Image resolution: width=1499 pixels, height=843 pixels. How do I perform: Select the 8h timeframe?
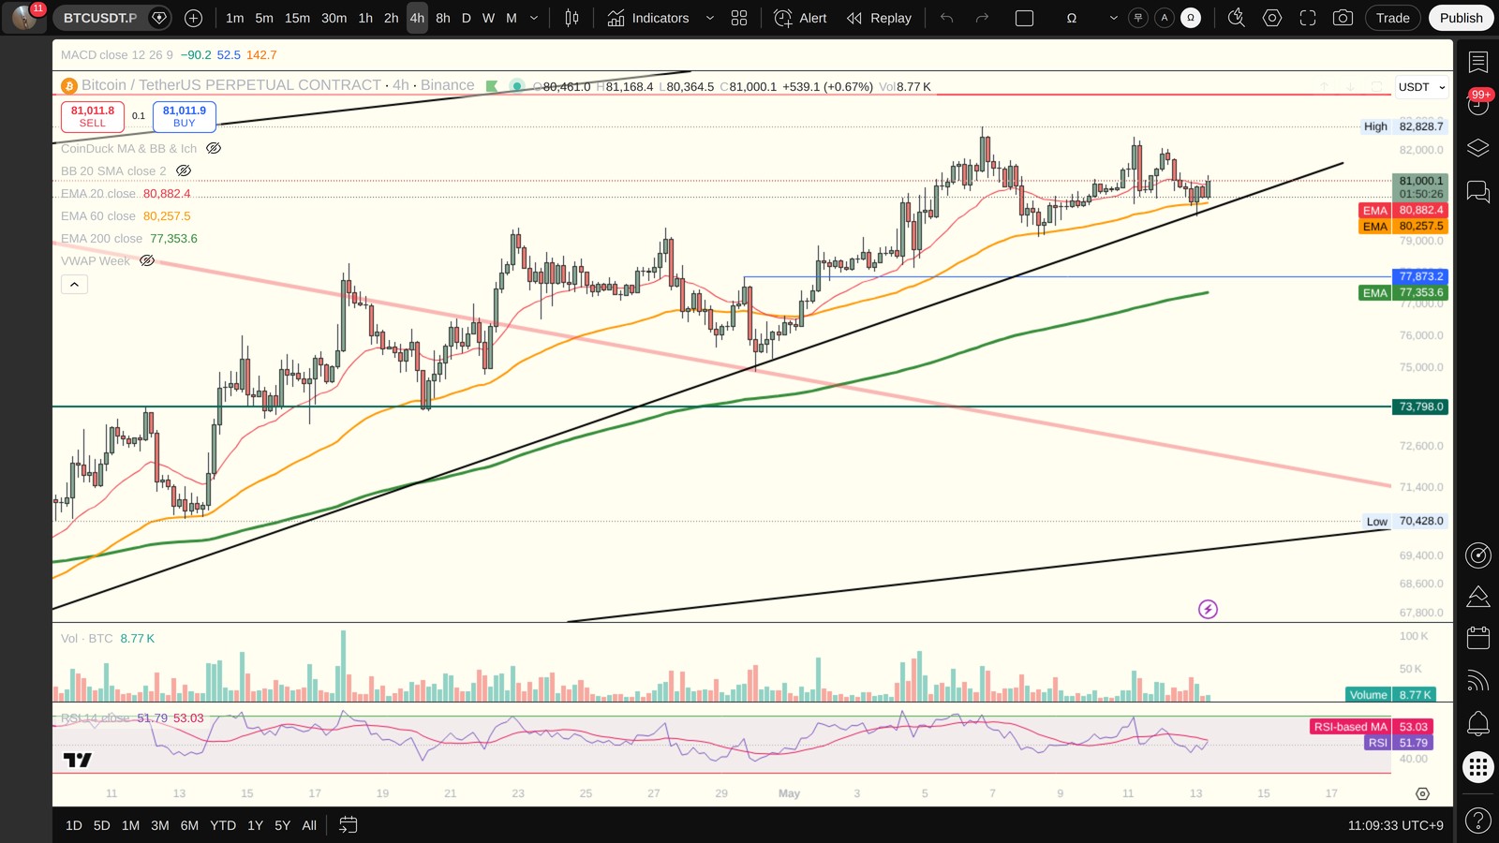click(443, 18)
